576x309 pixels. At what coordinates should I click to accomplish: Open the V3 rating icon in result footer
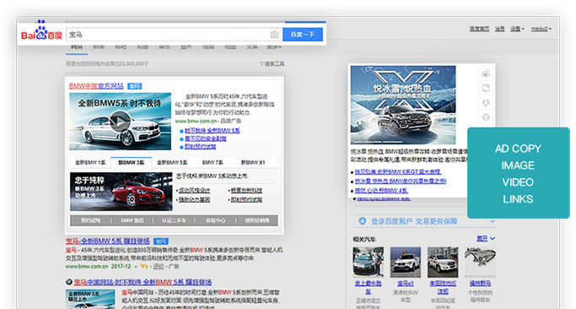tap(144, 266)
